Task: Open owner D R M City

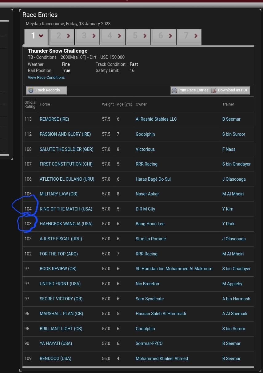Action: click(145, 209)
